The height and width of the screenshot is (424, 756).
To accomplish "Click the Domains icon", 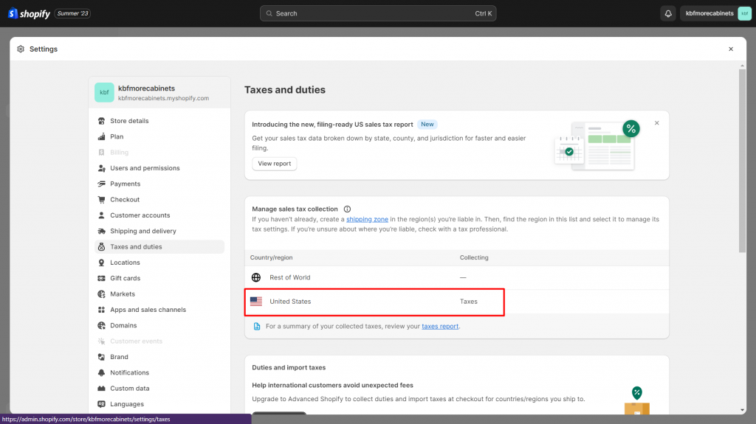I will 101,326.
